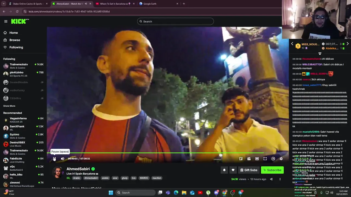Viewport: 351px width, 197px height.
Task: Open Discord from taskbar
Action: coord(216,193)
